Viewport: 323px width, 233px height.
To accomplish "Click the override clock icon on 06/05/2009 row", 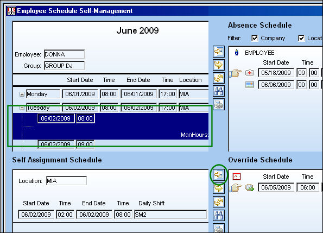I will click(250, 187).
